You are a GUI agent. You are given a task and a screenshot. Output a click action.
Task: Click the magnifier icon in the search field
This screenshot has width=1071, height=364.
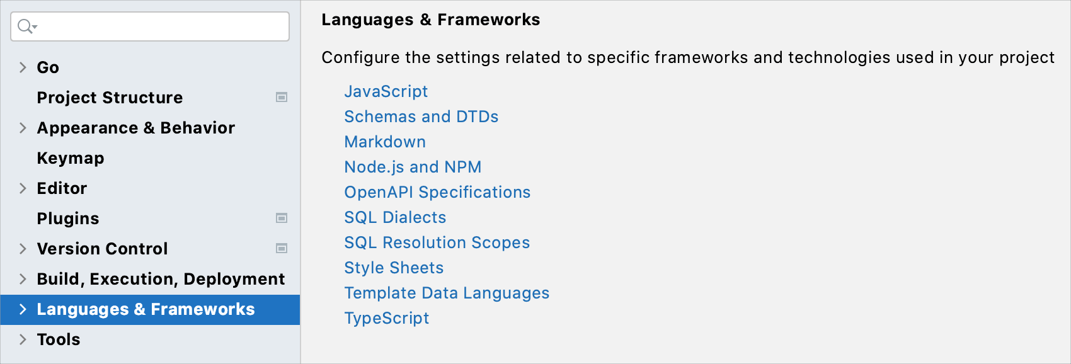(23, 26)
